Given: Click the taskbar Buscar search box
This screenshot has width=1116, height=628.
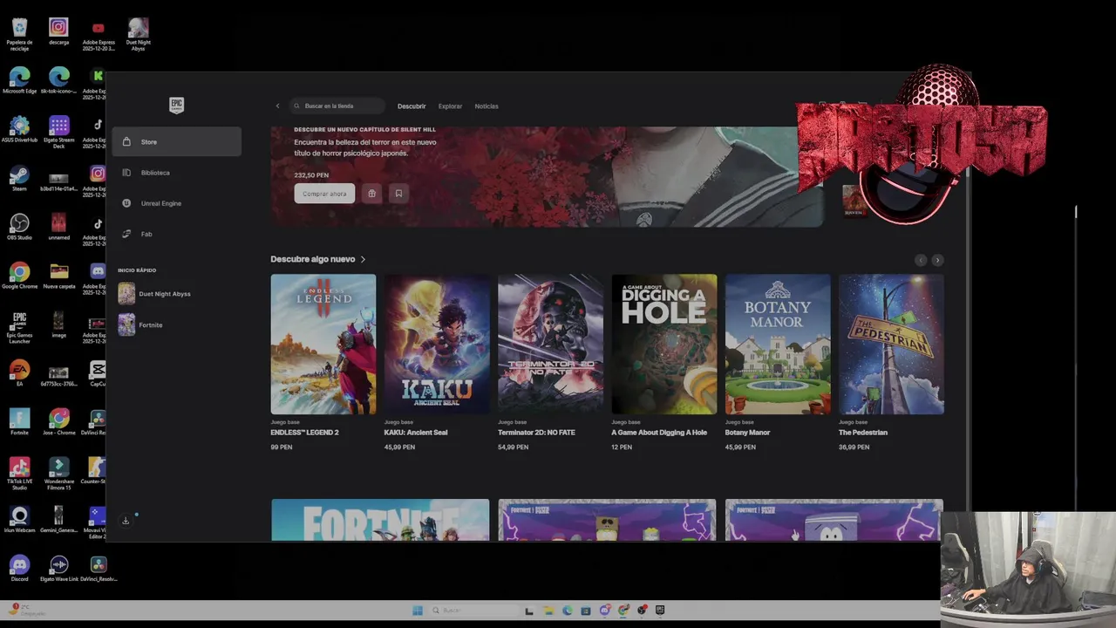Looking at the screenshot, I should pyautogui.click(x=476, y=611).
